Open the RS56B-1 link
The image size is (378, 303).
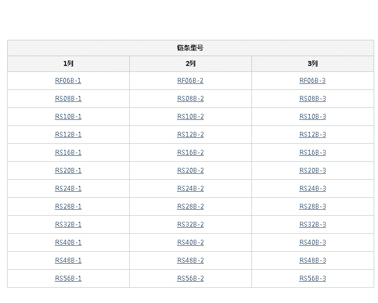[x=68, y=278]
